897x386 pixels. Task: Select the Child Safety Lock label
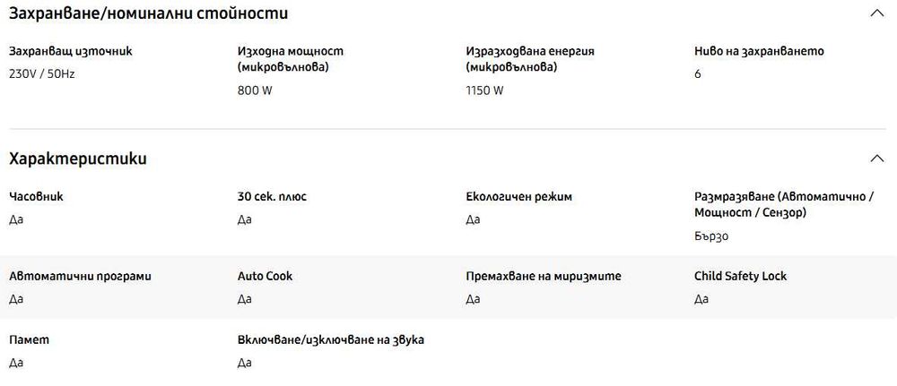(740, 276)
